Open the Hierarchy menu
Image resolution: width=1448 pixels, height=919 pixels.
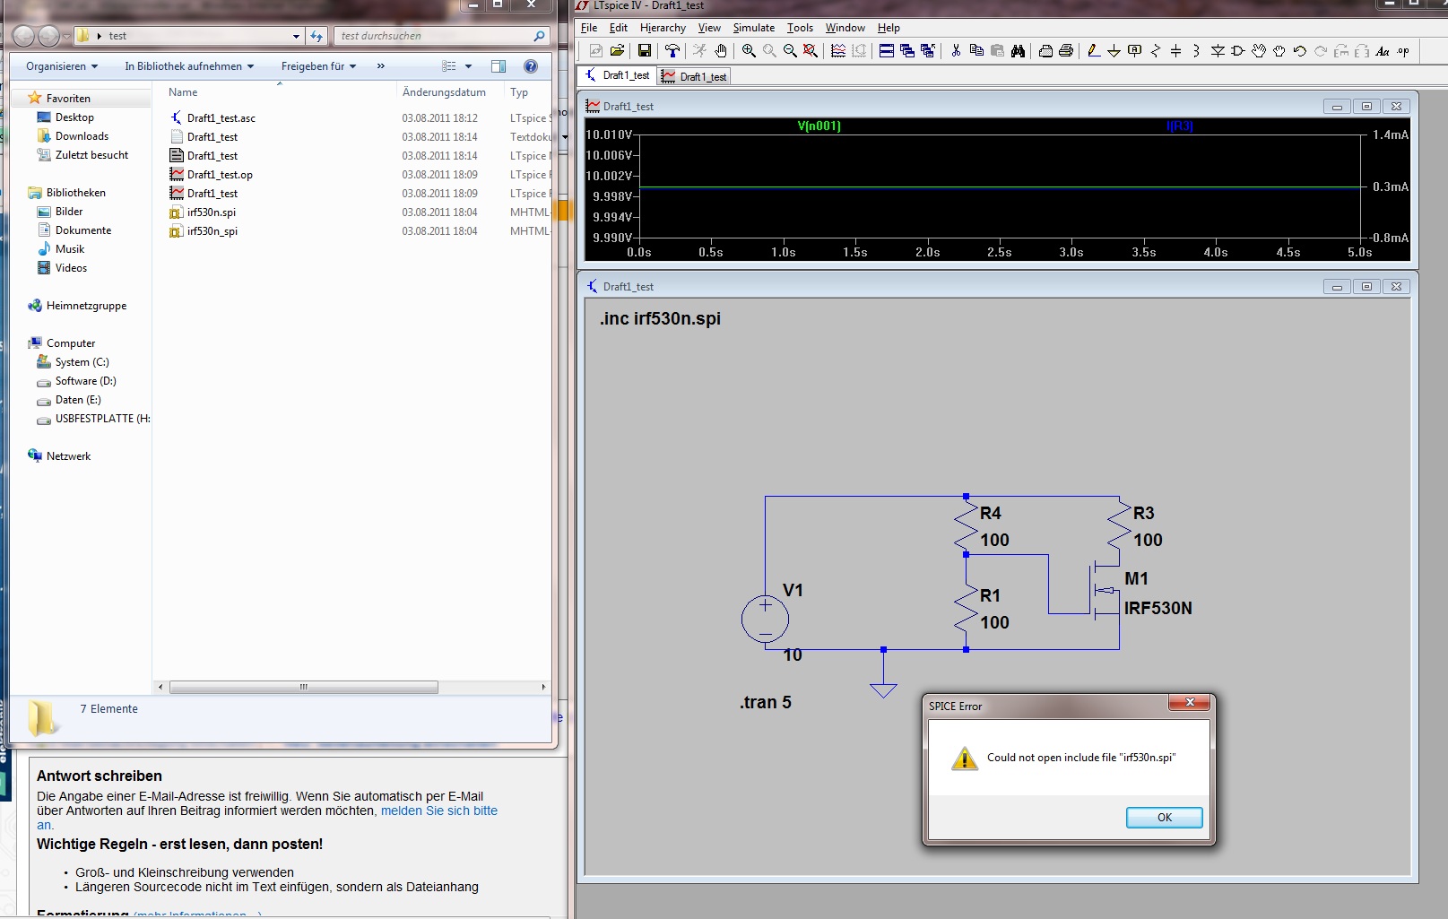click(x=663, y=28)
